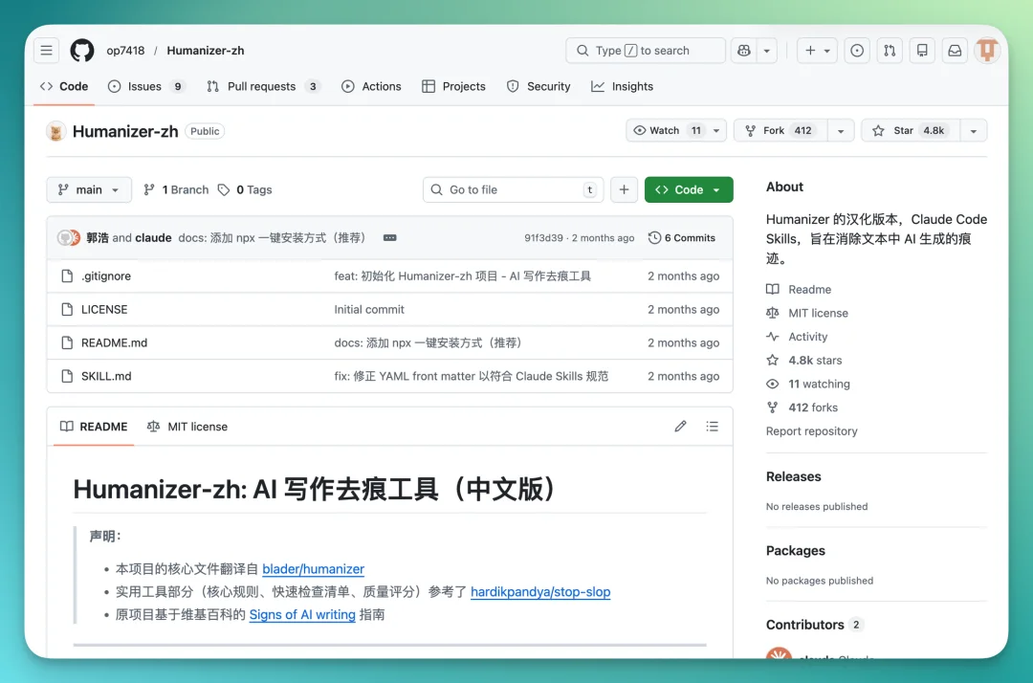Switch to the Insights tab
Screen dimensions: 1033x683
point(622,86)
